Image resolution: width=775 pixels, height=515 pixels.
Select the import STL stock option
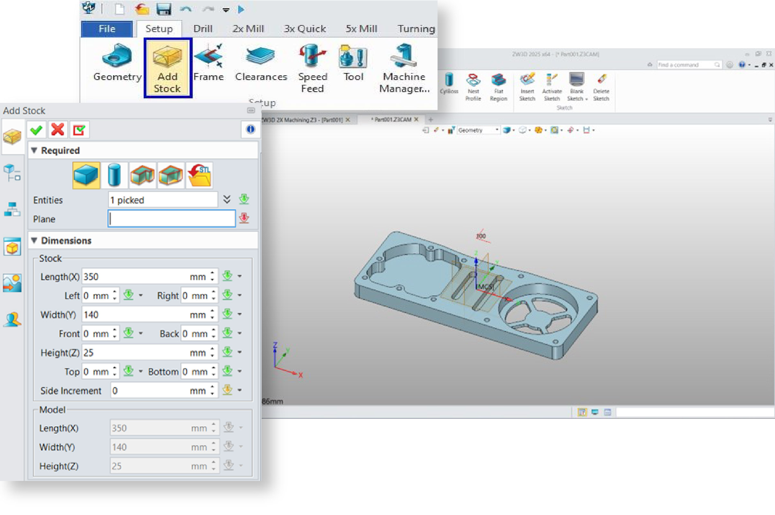[x=199, y=176]
